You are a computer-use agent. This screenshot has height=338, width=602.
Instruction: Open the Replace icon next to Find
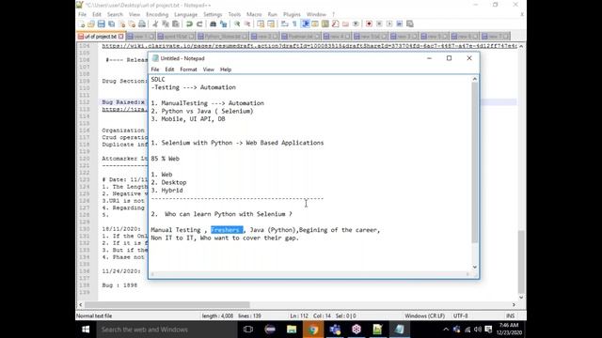pyautogui.click(x=224, y=23)
